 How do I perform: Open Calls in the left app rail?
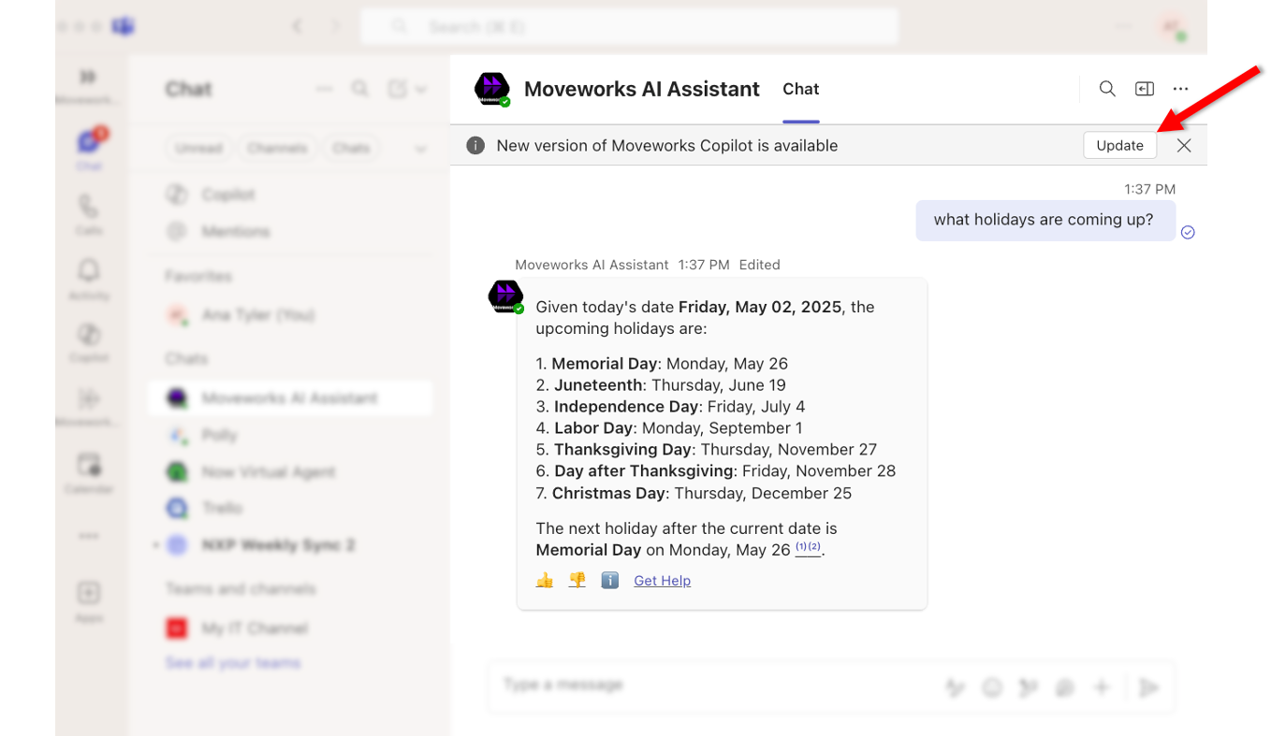point(89,213)
